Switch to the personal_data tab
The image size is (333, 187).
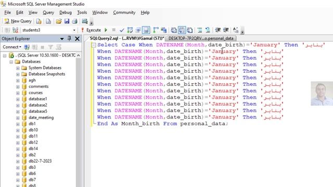point(201,38)
